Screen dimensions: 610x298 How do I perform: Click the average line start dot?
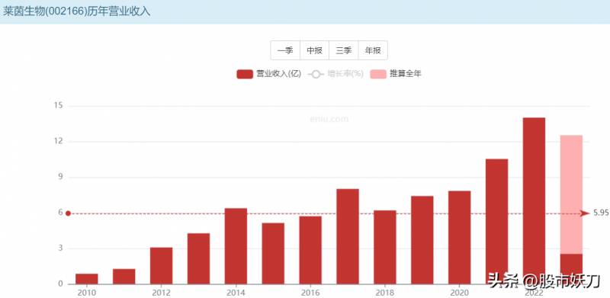[x=68, y=213]
